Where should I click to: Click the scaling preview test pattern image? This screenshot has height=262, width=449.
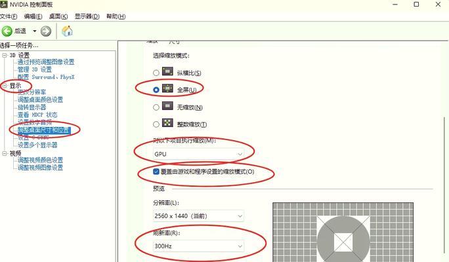[343, 232]
